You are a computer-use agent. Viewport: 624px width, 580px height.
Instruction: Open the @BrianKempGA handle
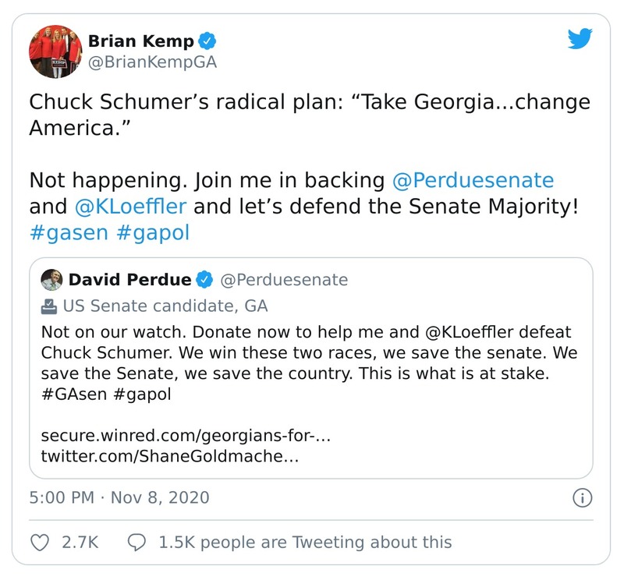(x=153, y=62)
